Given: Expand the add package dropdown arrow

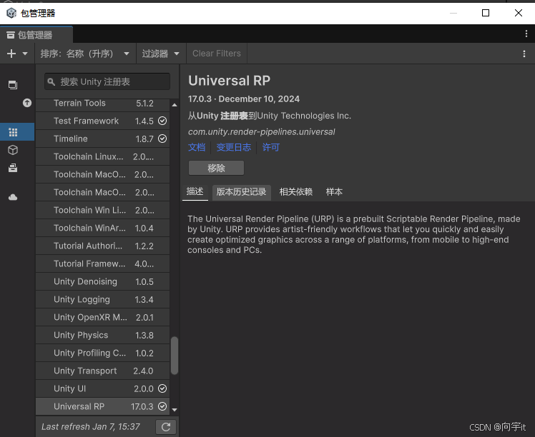Looking at the screenshot, I should tap(25, 54).
